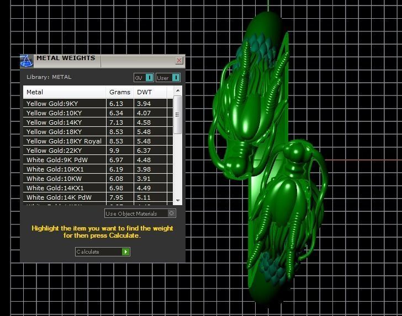Sort by the Metal column header
402x316 pixels.
[x=65, y=92]
